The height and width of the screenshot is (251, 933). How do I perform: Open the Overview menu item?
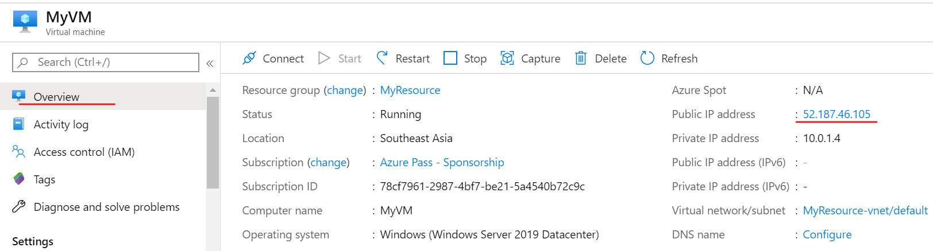pyautogui.click(x=103, y=96)
